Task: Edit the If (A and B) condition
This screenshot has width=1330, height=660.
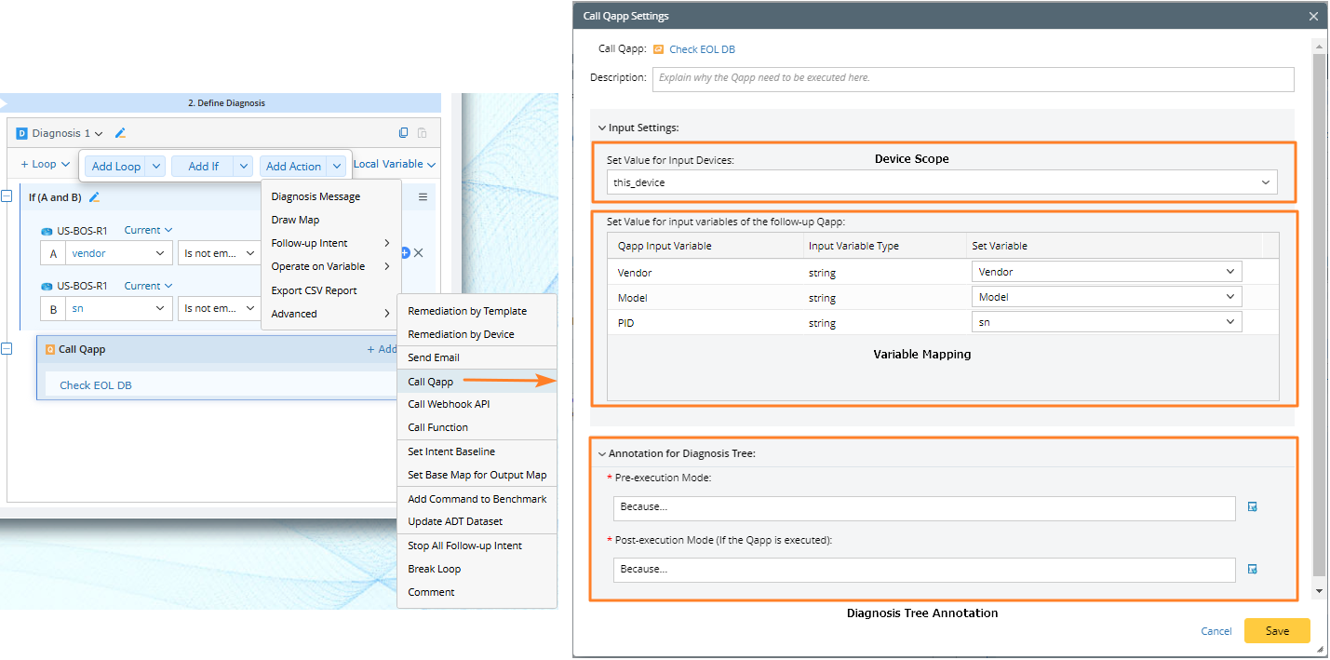Action: click(x=94, y=197)
